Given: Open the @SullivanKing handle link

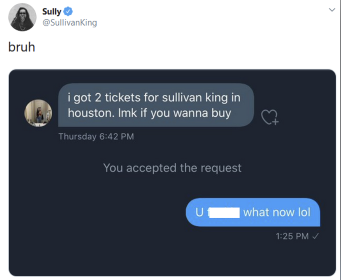Looking at the screenshot, I should point(69,23).
